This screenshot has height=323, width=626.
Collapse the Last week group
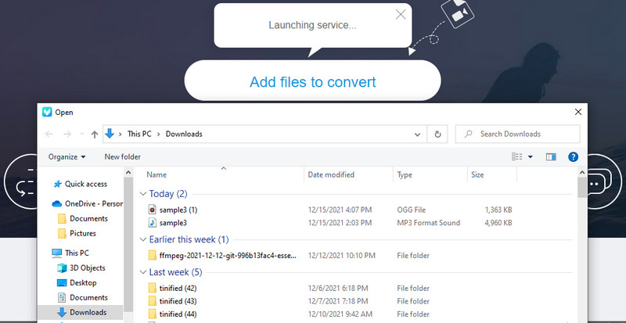(x=143, y=272)
